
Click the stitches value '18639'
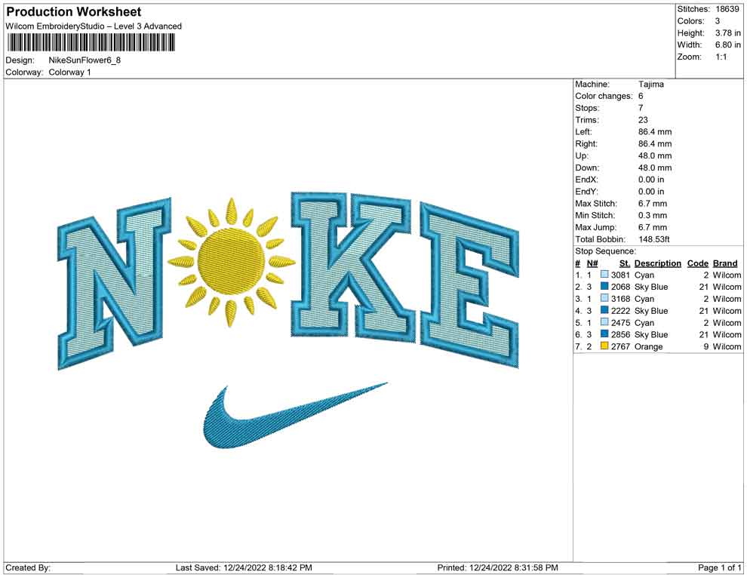point(727,9)
